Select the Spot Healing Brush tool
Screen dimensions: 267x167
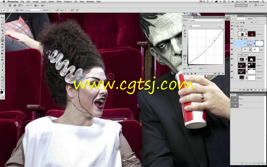(2, 38)
